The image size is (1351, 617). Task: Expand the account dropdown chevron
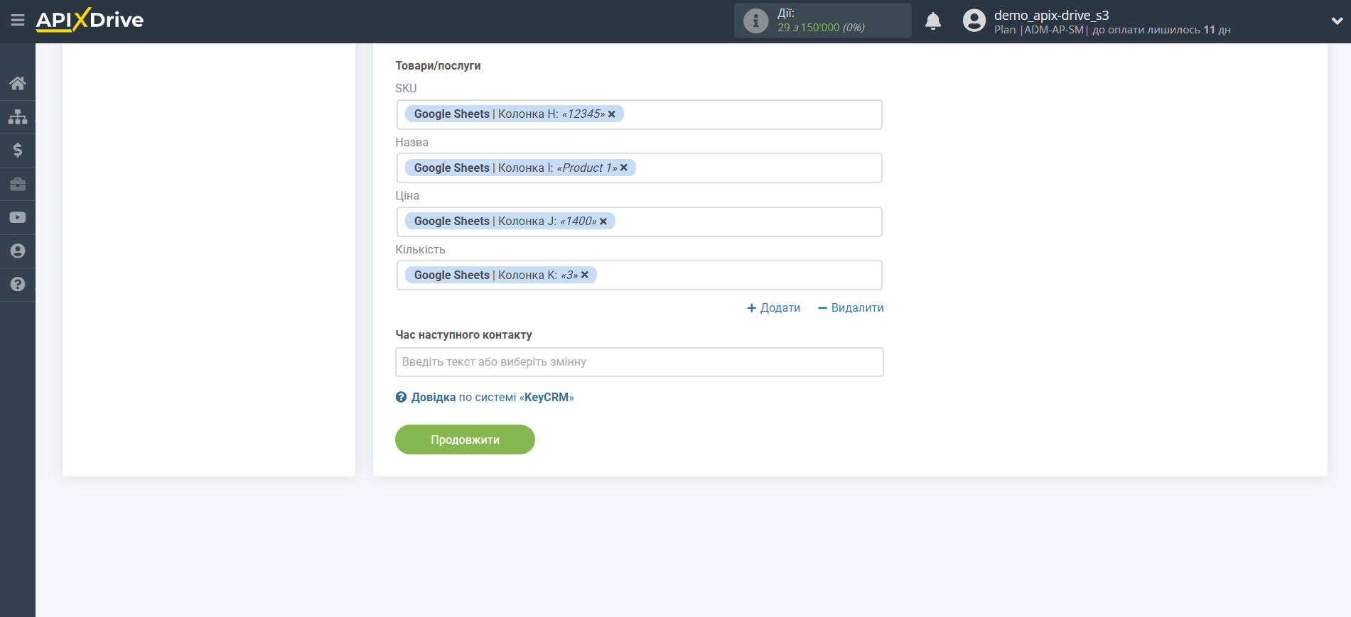pyautogui.click(x=1337, y=21)
